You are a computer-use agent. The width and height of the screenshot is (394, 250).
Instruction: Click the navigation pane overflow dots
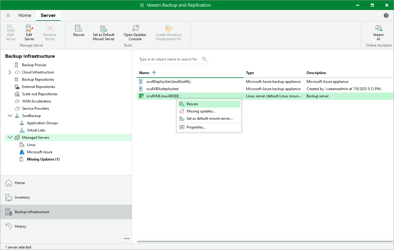(127, 239)
